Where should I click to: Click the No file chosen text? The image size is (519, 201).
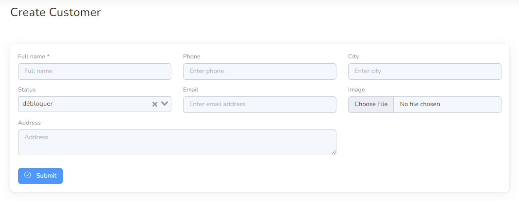point(420,104)
